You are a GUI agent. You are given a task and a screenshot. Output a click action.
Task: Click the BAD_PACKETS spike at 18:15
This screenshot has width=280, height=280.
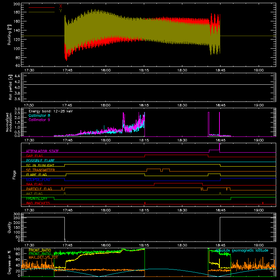pyautogui.click(x=145, y=203)
